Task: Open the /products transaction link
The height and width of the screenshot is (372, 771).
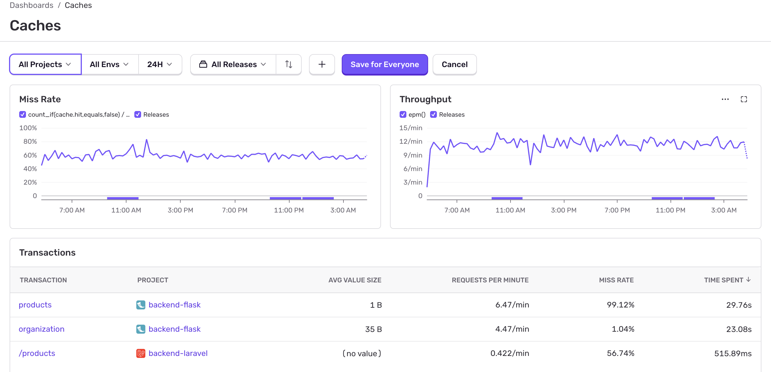Action: click(x=37, y=353)
